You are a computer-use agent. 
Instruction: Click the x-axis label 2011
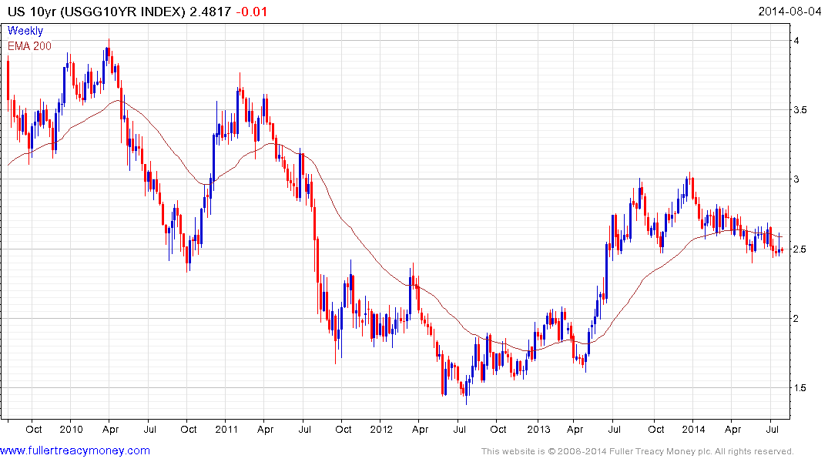click(226, 429)
